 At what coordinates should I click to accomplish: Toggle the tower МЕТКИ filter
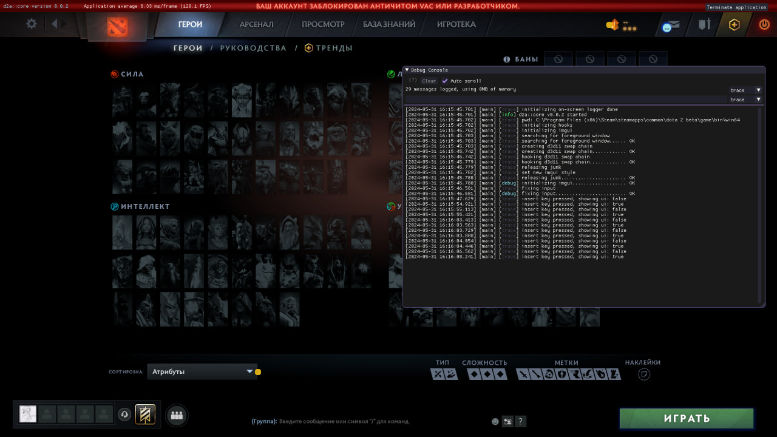pos(615,374)
